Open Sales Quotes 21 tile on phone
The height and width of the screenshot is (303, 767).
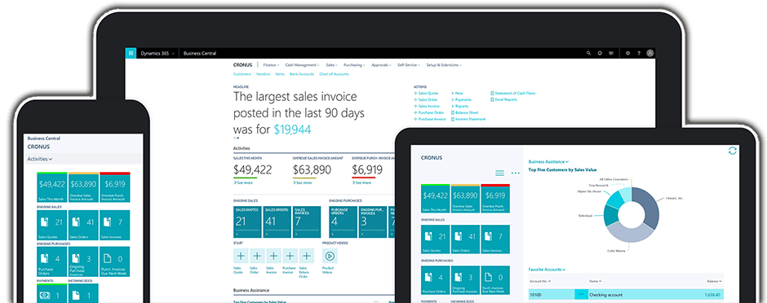[x=52, y=226]
